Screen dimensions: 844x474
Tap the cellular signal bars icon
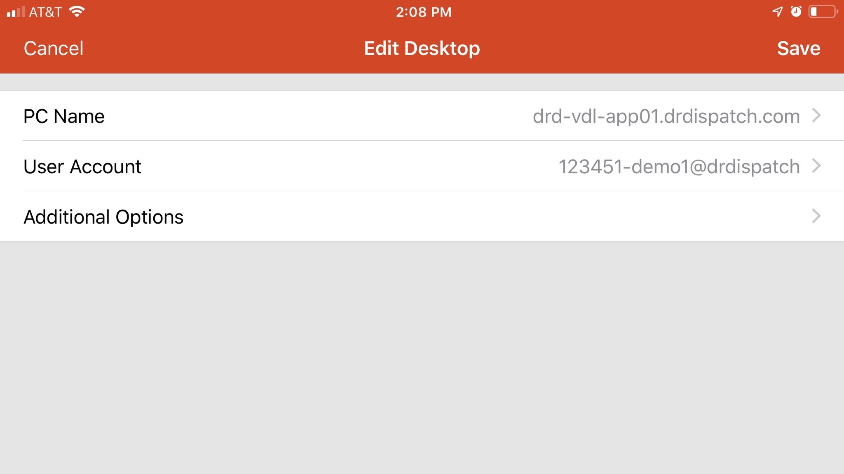point(16,12)
